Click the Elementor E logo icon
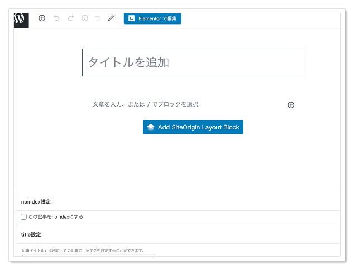Viewport: 354px width, 270px height. tap(131, 18)
